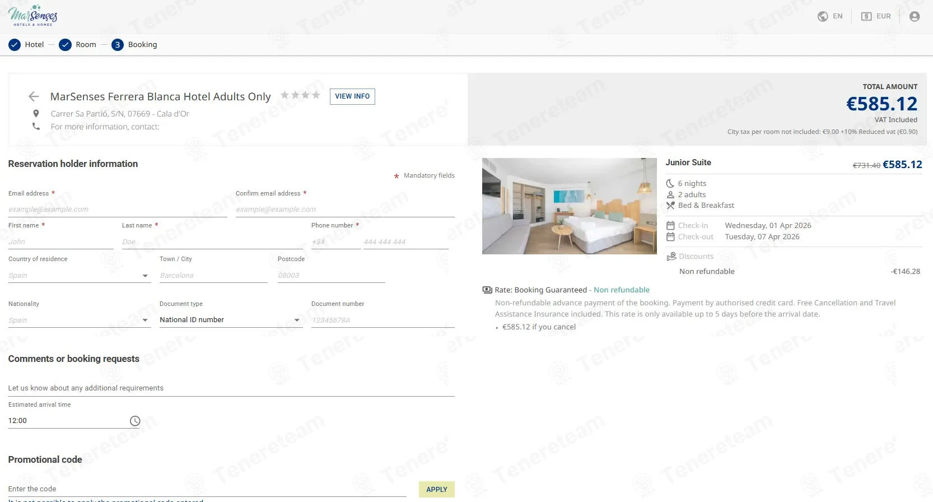Click the discount amount -€146.28
933x502 pixels.
point(906,271)
